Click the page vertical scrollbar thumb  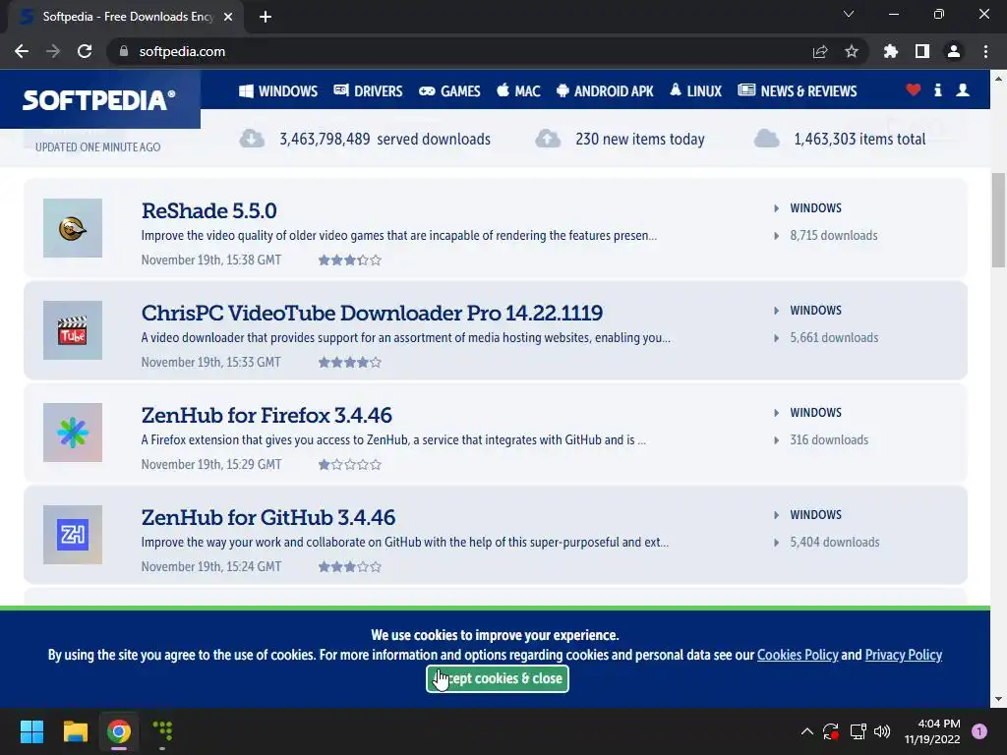pos(998,220)
